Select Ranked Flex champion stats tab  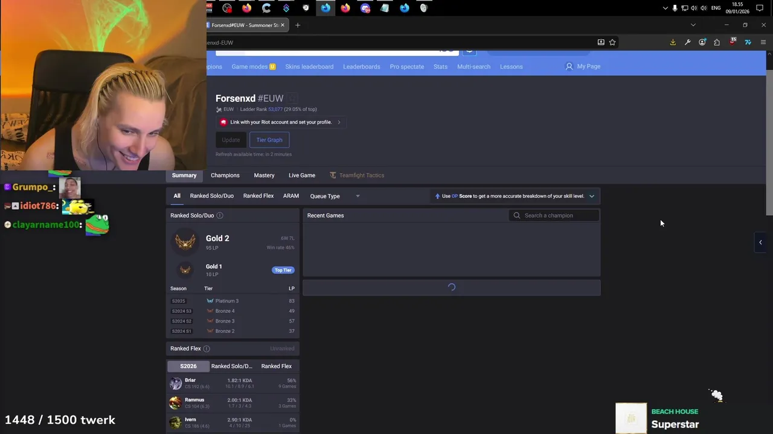(x=277, y=366)
